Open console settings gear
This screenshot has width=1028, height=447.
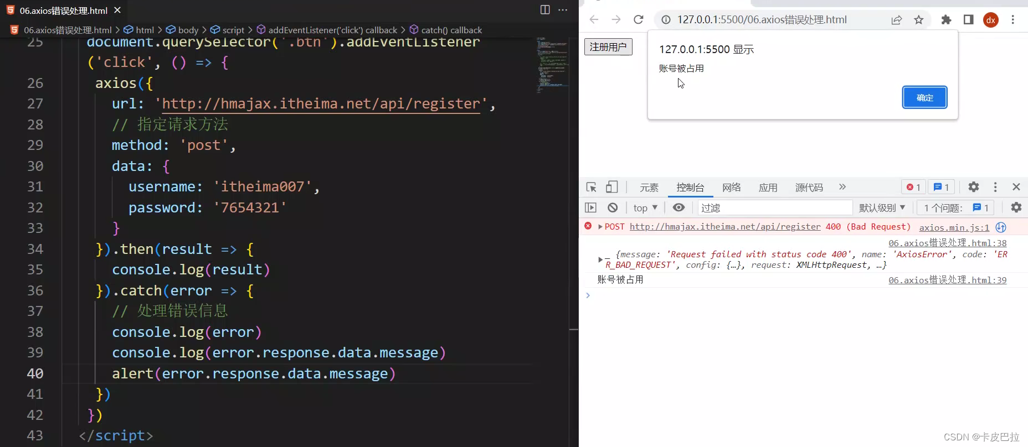1016,207
